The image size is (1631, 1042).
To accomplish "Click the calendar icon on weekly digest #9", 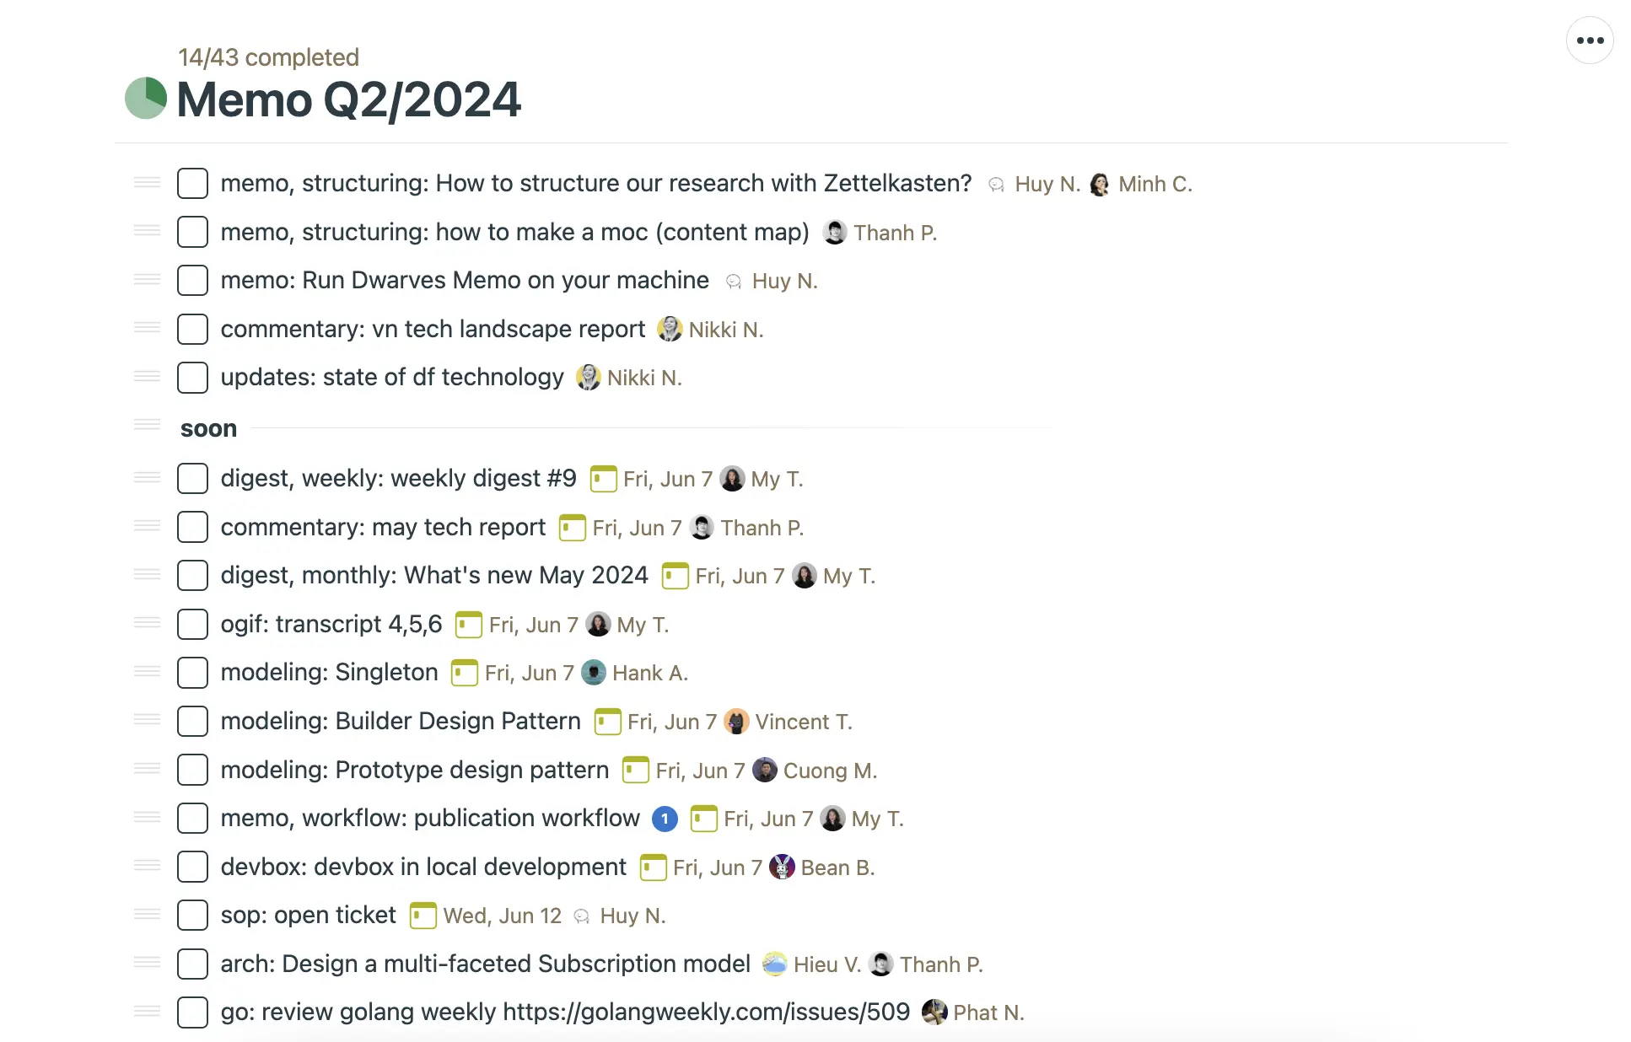I will pyautogui.click(x=603, y=479).
